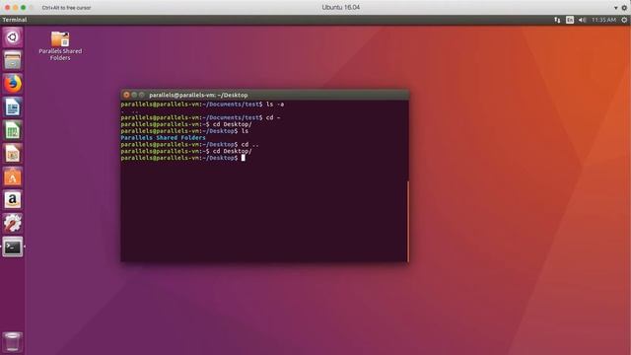This screenshot has width=631, height=355.
Task: Open the network connections indicator
Action: 557,20
